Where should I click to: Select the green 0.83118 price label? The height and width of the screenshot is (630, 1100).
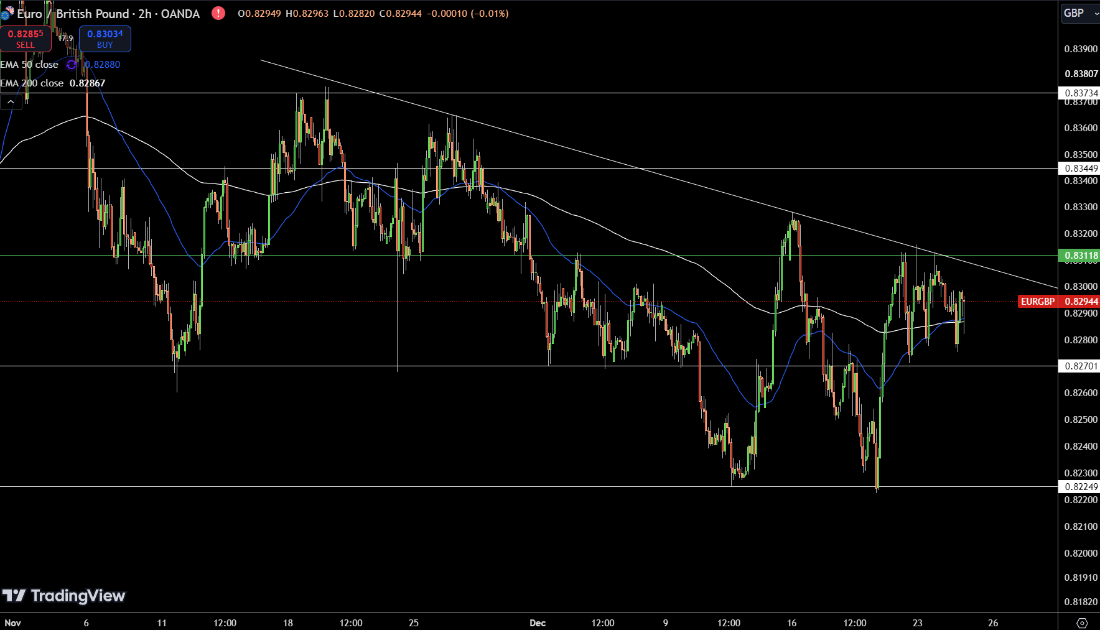(1079, 256)
